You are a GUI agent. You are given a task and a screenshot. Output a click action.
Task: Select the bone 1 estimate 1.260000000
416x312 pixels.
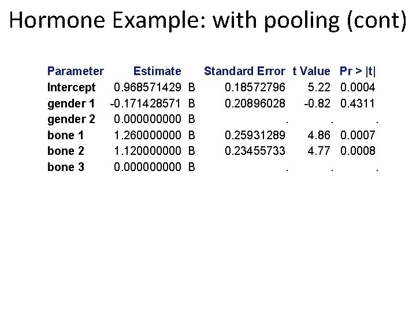click(147, 135)
